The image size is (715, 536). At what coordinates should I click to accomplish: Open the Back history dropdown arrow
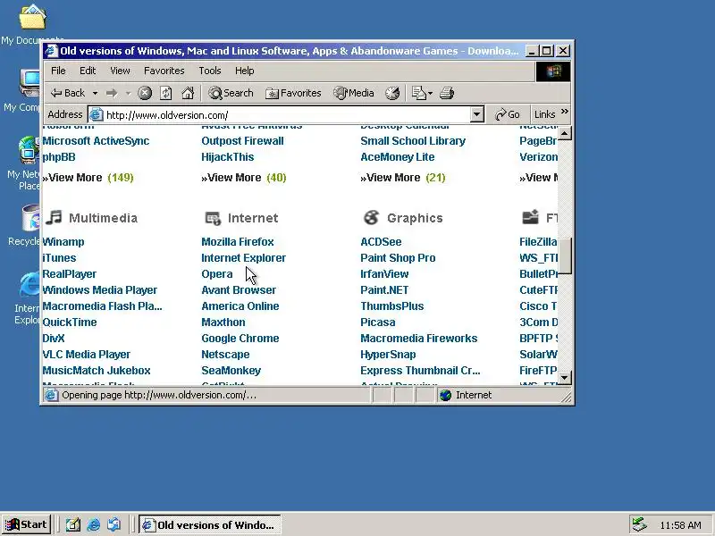click(95, 94)
